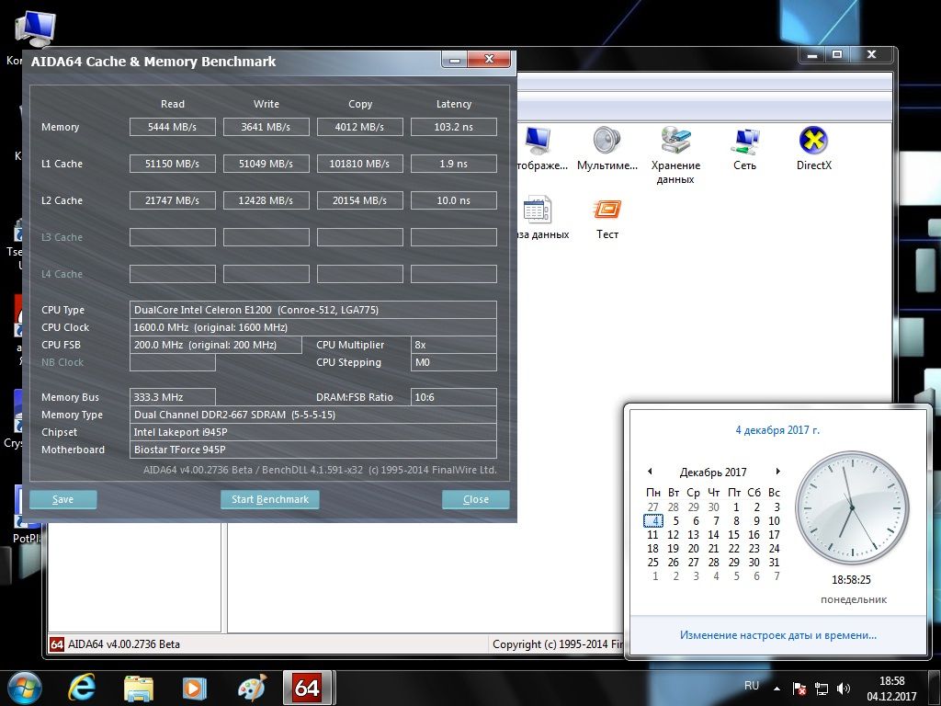Go to next month in calendar

coord(777,472)
